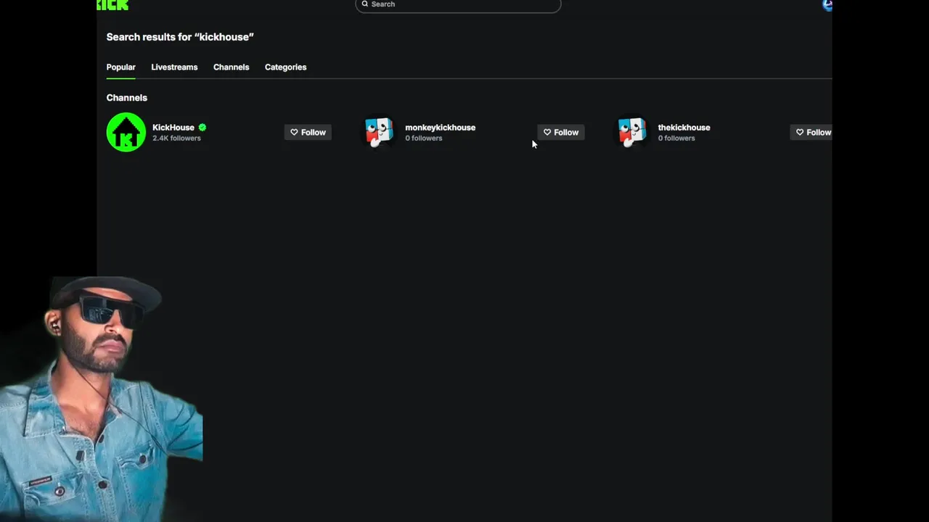This screenshot has width=929, height=522.
Task: Click 0 followers under thekickhouse
Action: tap(676, 138)
